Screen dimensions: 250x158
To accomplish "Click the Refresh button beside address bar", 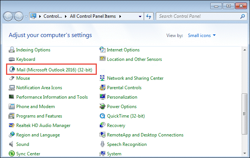I will point(149,16).
